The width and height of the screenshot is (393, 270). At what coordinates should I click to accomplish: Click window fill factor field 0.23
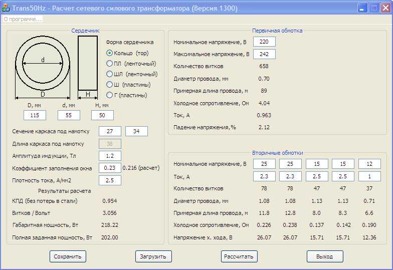[110, 168]
